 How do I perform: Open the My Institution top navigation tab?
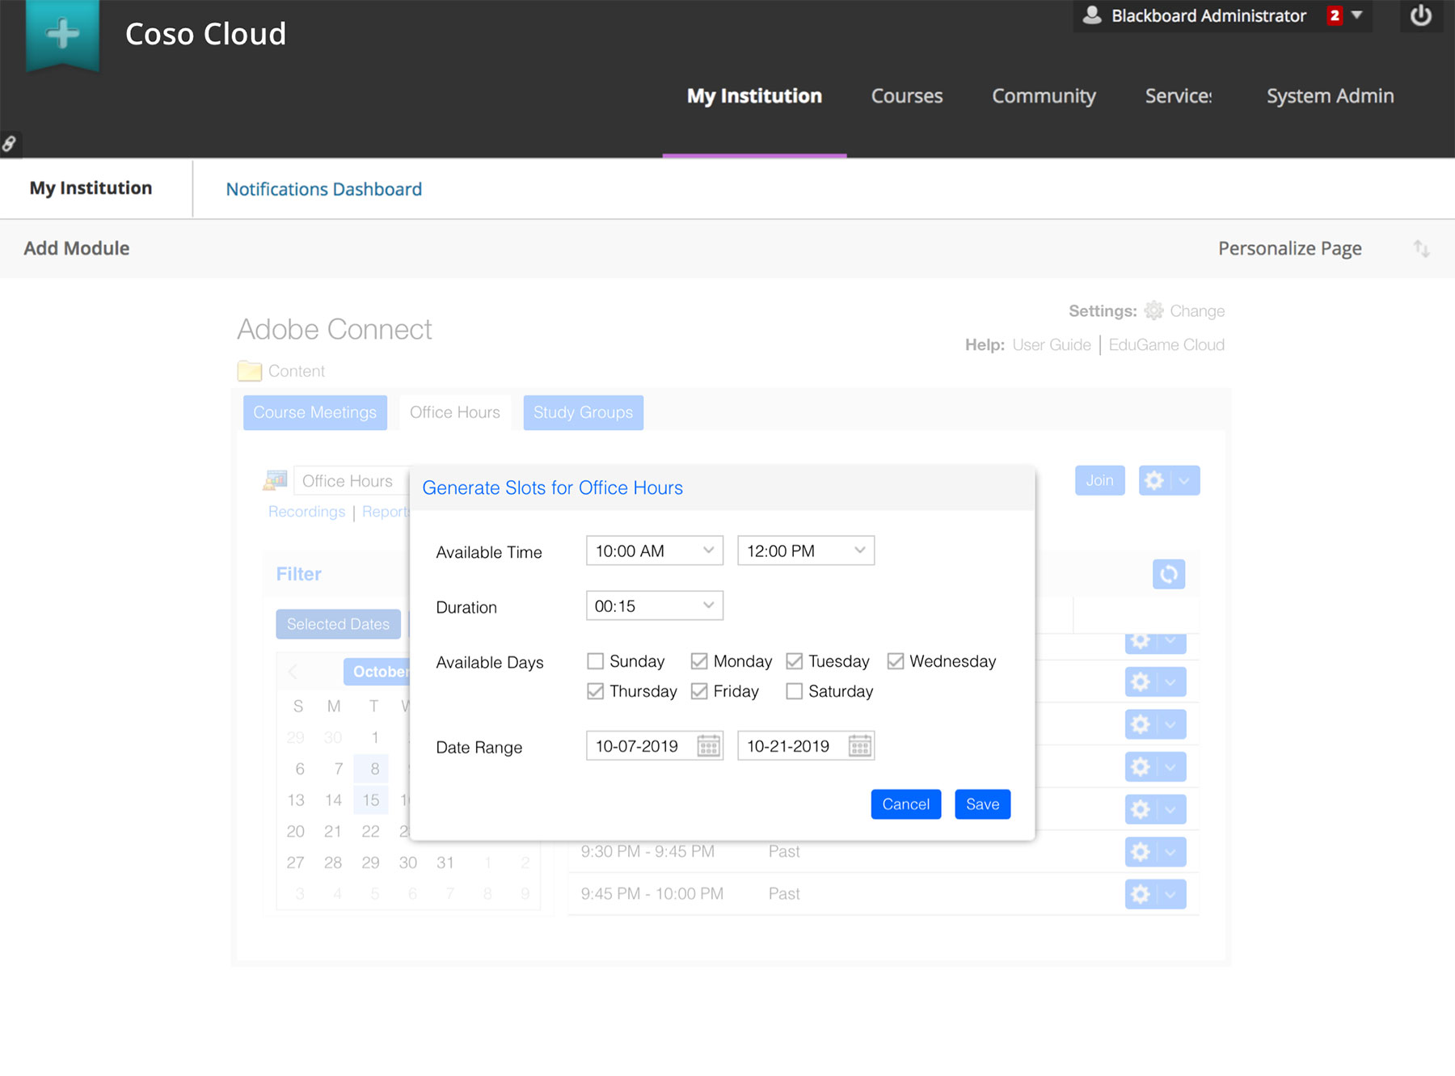point(754,96)
